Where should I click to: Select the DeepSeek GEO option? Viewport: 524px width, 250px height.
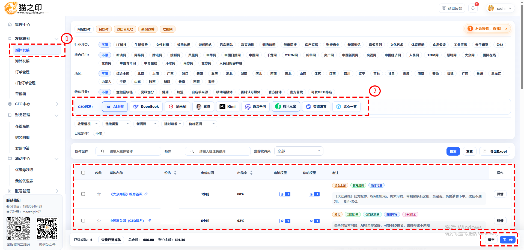pyautogui.click(x=146, y=107)
